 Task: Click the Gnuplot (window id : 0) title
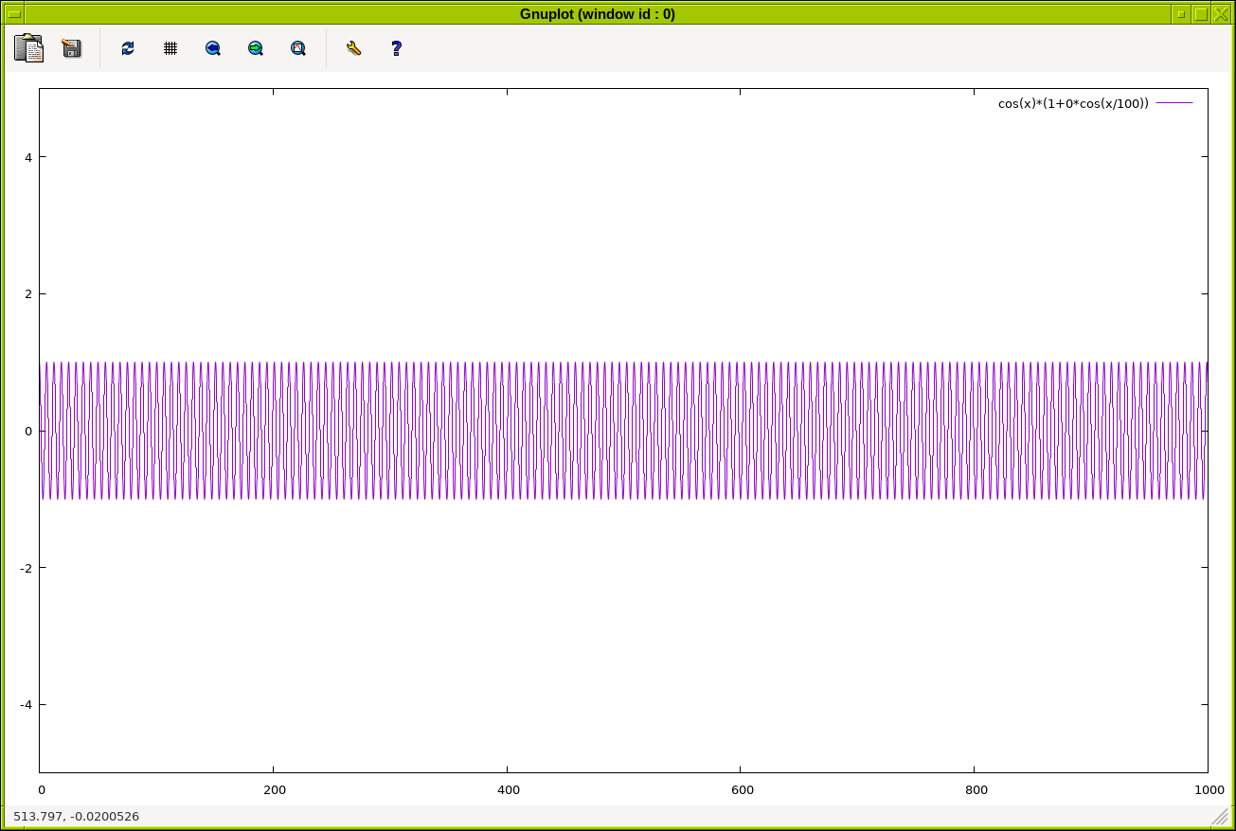[x=597, y=14]
